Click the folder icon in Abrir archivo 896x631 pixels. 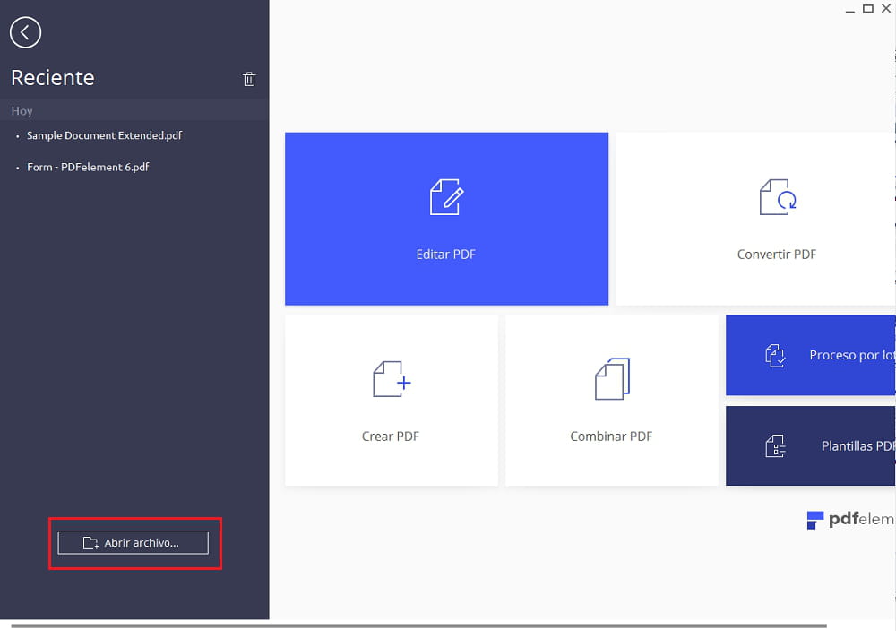click(x=90, y=543)
